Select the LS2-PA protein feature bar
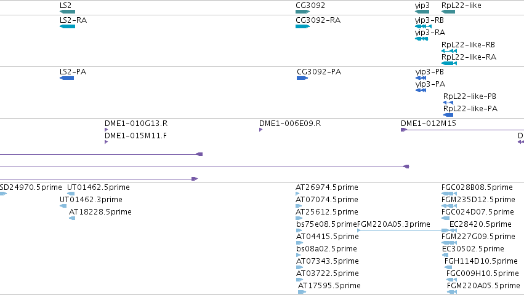 tap(67, 78)
